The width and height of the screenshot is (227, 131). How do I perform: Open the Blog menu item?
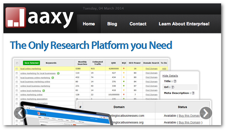(x=112, y=24)
